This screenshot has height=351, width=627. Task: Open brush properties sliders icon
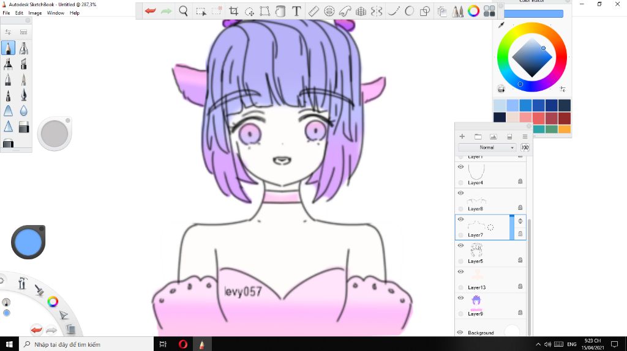coord(8,32)
